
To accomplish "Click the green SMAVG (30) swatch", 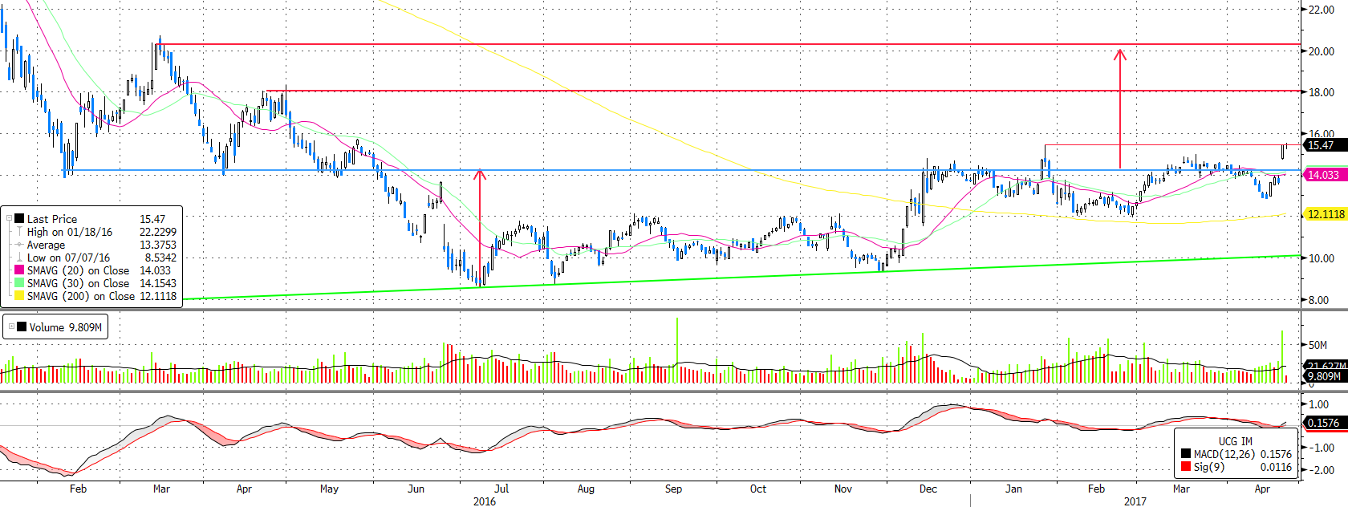I will pyautogui.click(x=19, y=283).
